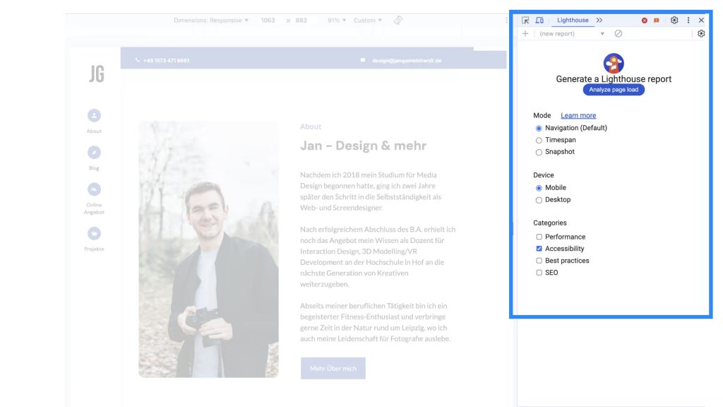Open the DevTools three-dot menu
The height and width of the screenshot is (407, 723).
pyautogui.click(x=688, y=20)
